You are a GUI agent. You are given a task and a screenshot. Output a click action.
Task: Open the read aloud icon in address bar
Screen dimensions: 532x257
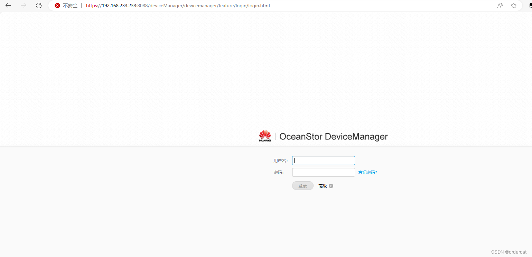[x=500, y=6]
